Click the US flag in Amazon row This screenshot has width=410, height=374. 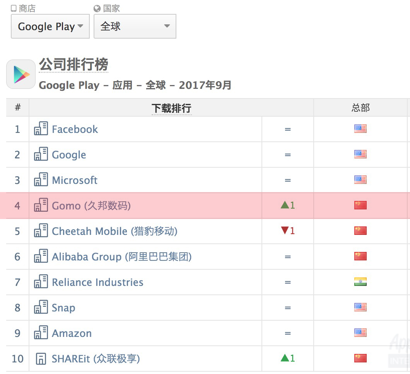point(360,333)
